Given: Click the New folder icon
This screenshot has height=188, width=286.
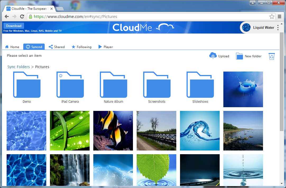Looking at the screenshot, I should click(239, 56).
